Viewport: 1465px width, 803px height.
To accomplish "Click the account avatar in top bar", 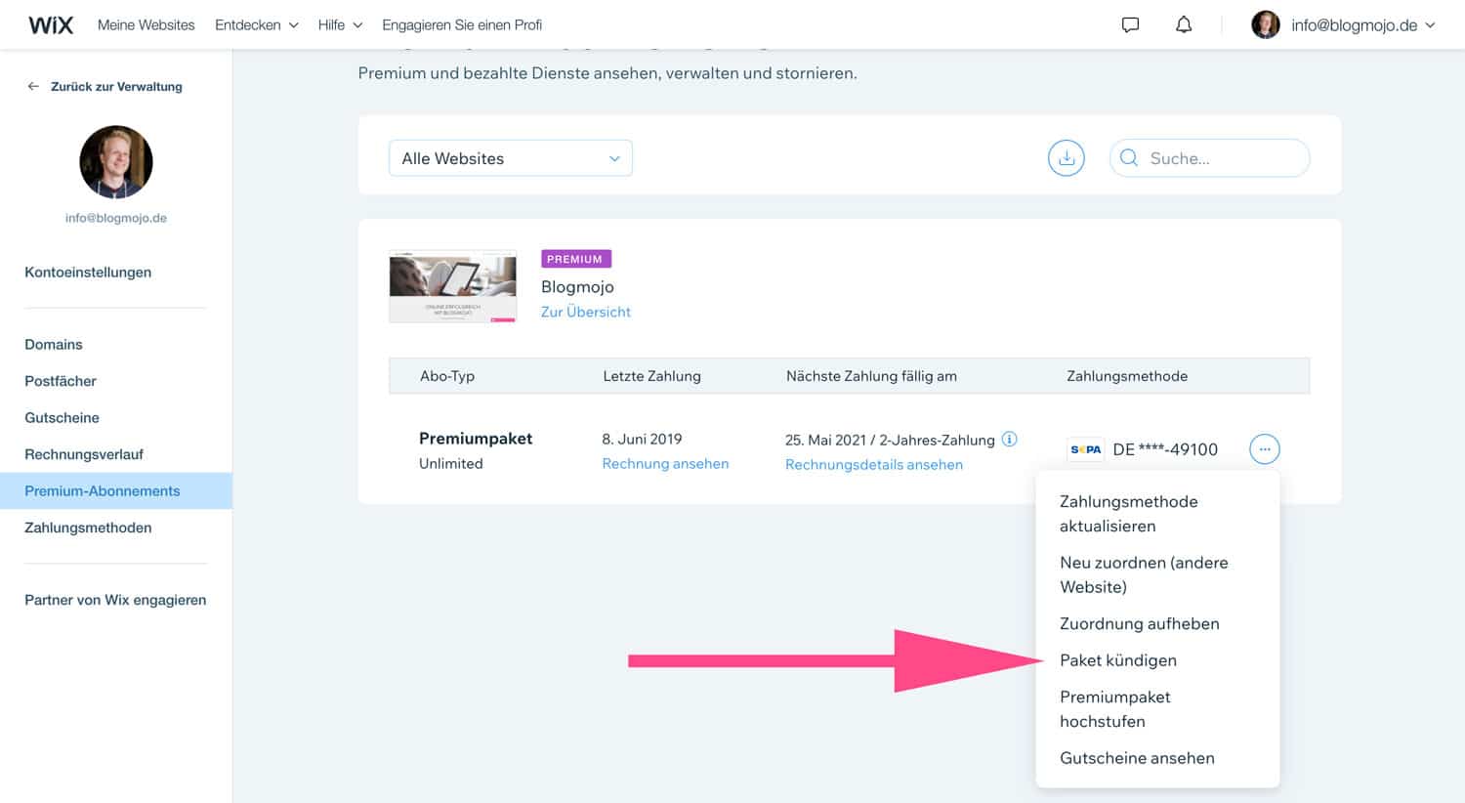I will [x=1266, y=24].
